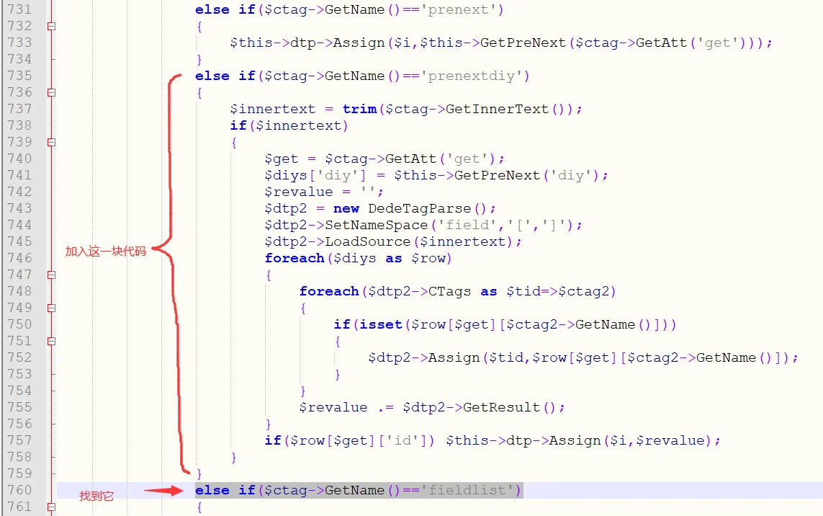Collapse the fieldlist block fold at line 761
Viewport: 823px width, 516px height.
click(x=51, y=507)
